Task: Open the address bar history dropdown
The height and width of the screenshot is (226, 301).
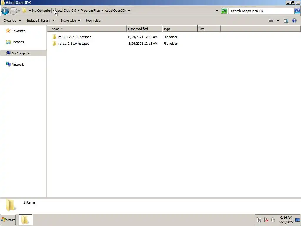Action: (217, 11)
